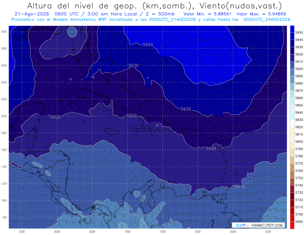Click the 30N latitude label

coord(4,32)
